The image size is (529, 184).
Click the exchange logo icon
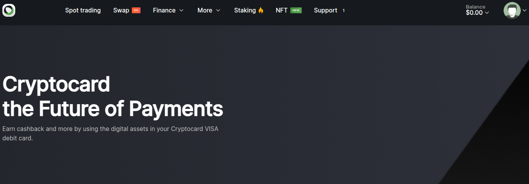point(9,10)
